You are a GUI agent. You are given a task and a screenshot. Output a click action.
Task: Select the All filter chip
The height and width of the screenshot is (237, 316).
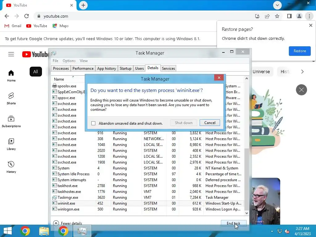[36, 72]
